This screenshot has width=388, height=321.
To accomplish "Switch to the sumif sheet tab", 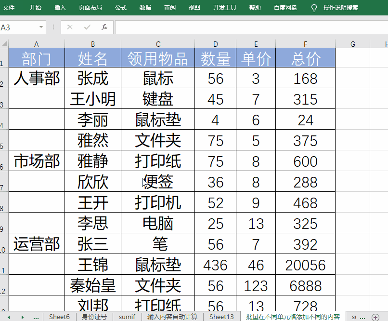I will [127, 317].
